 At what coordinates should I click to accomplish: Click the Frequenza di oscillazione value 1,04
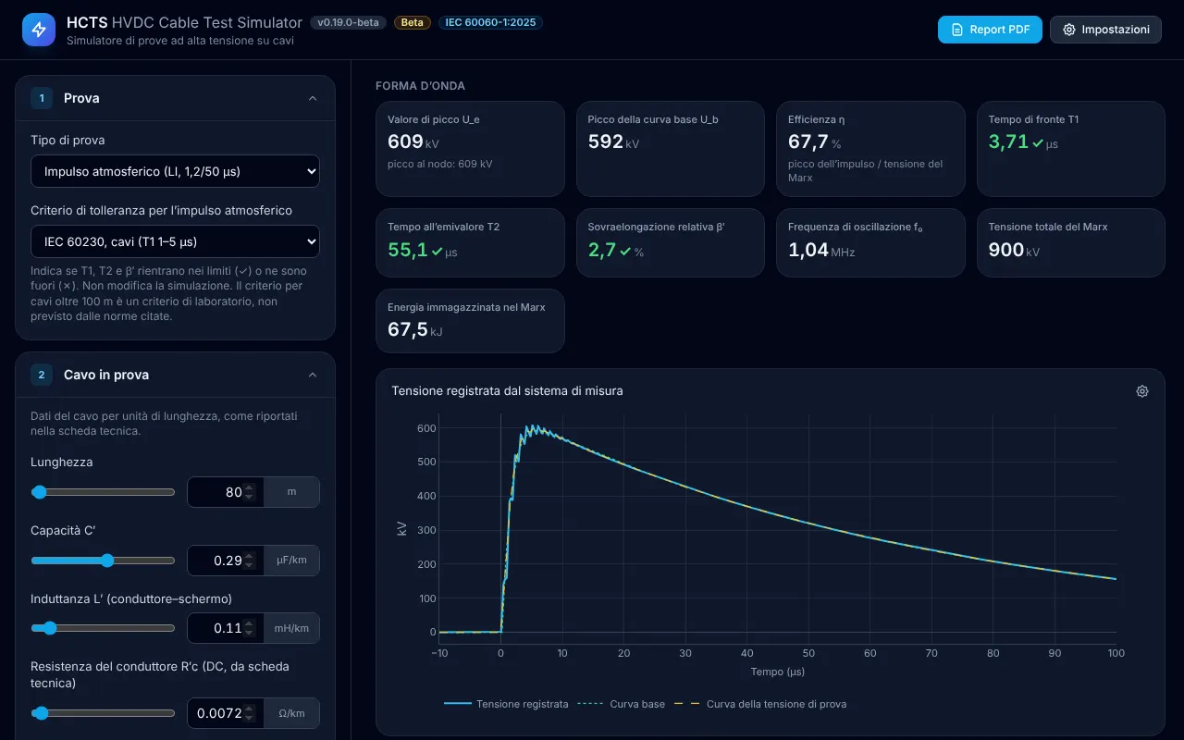[808, 250]
